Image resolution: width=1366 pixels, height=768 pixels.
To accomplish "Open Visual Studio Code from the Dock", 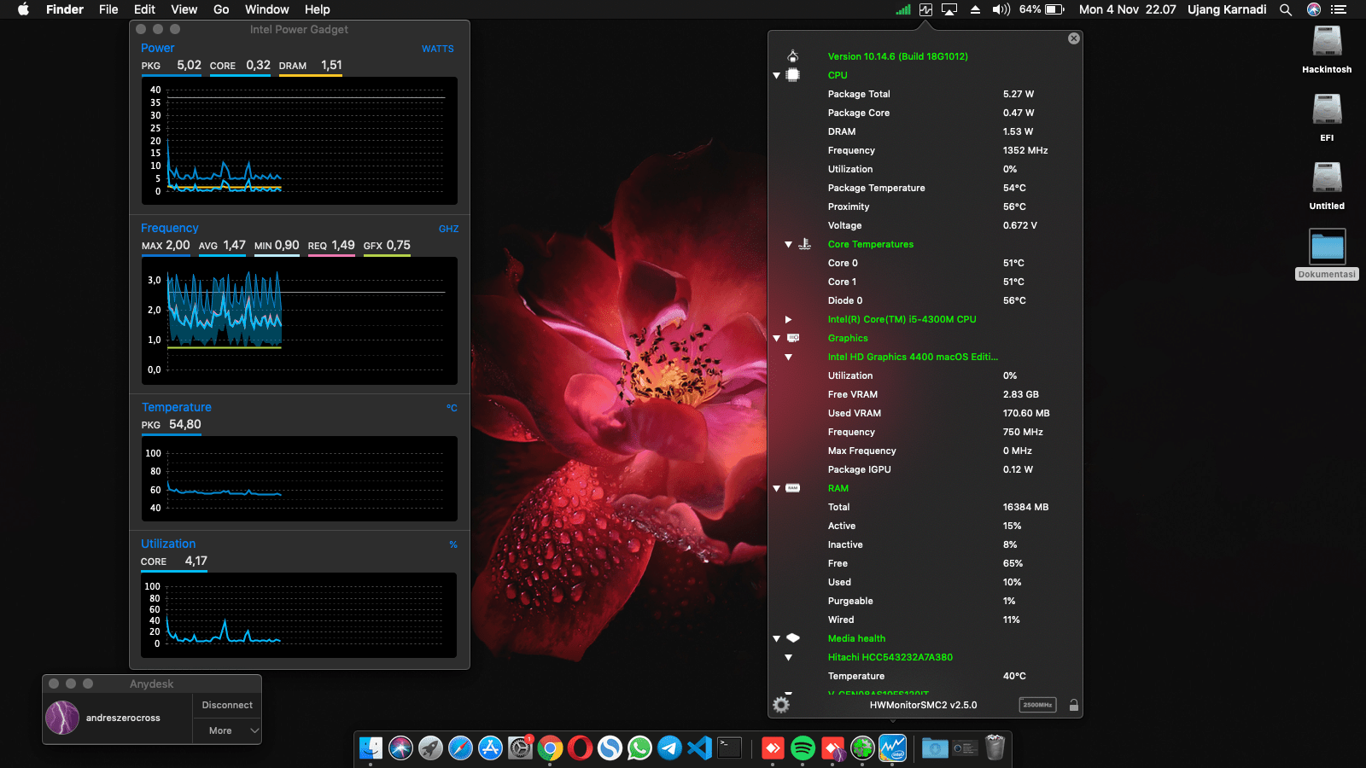I will pyautogui.click(x=700, y=748).
